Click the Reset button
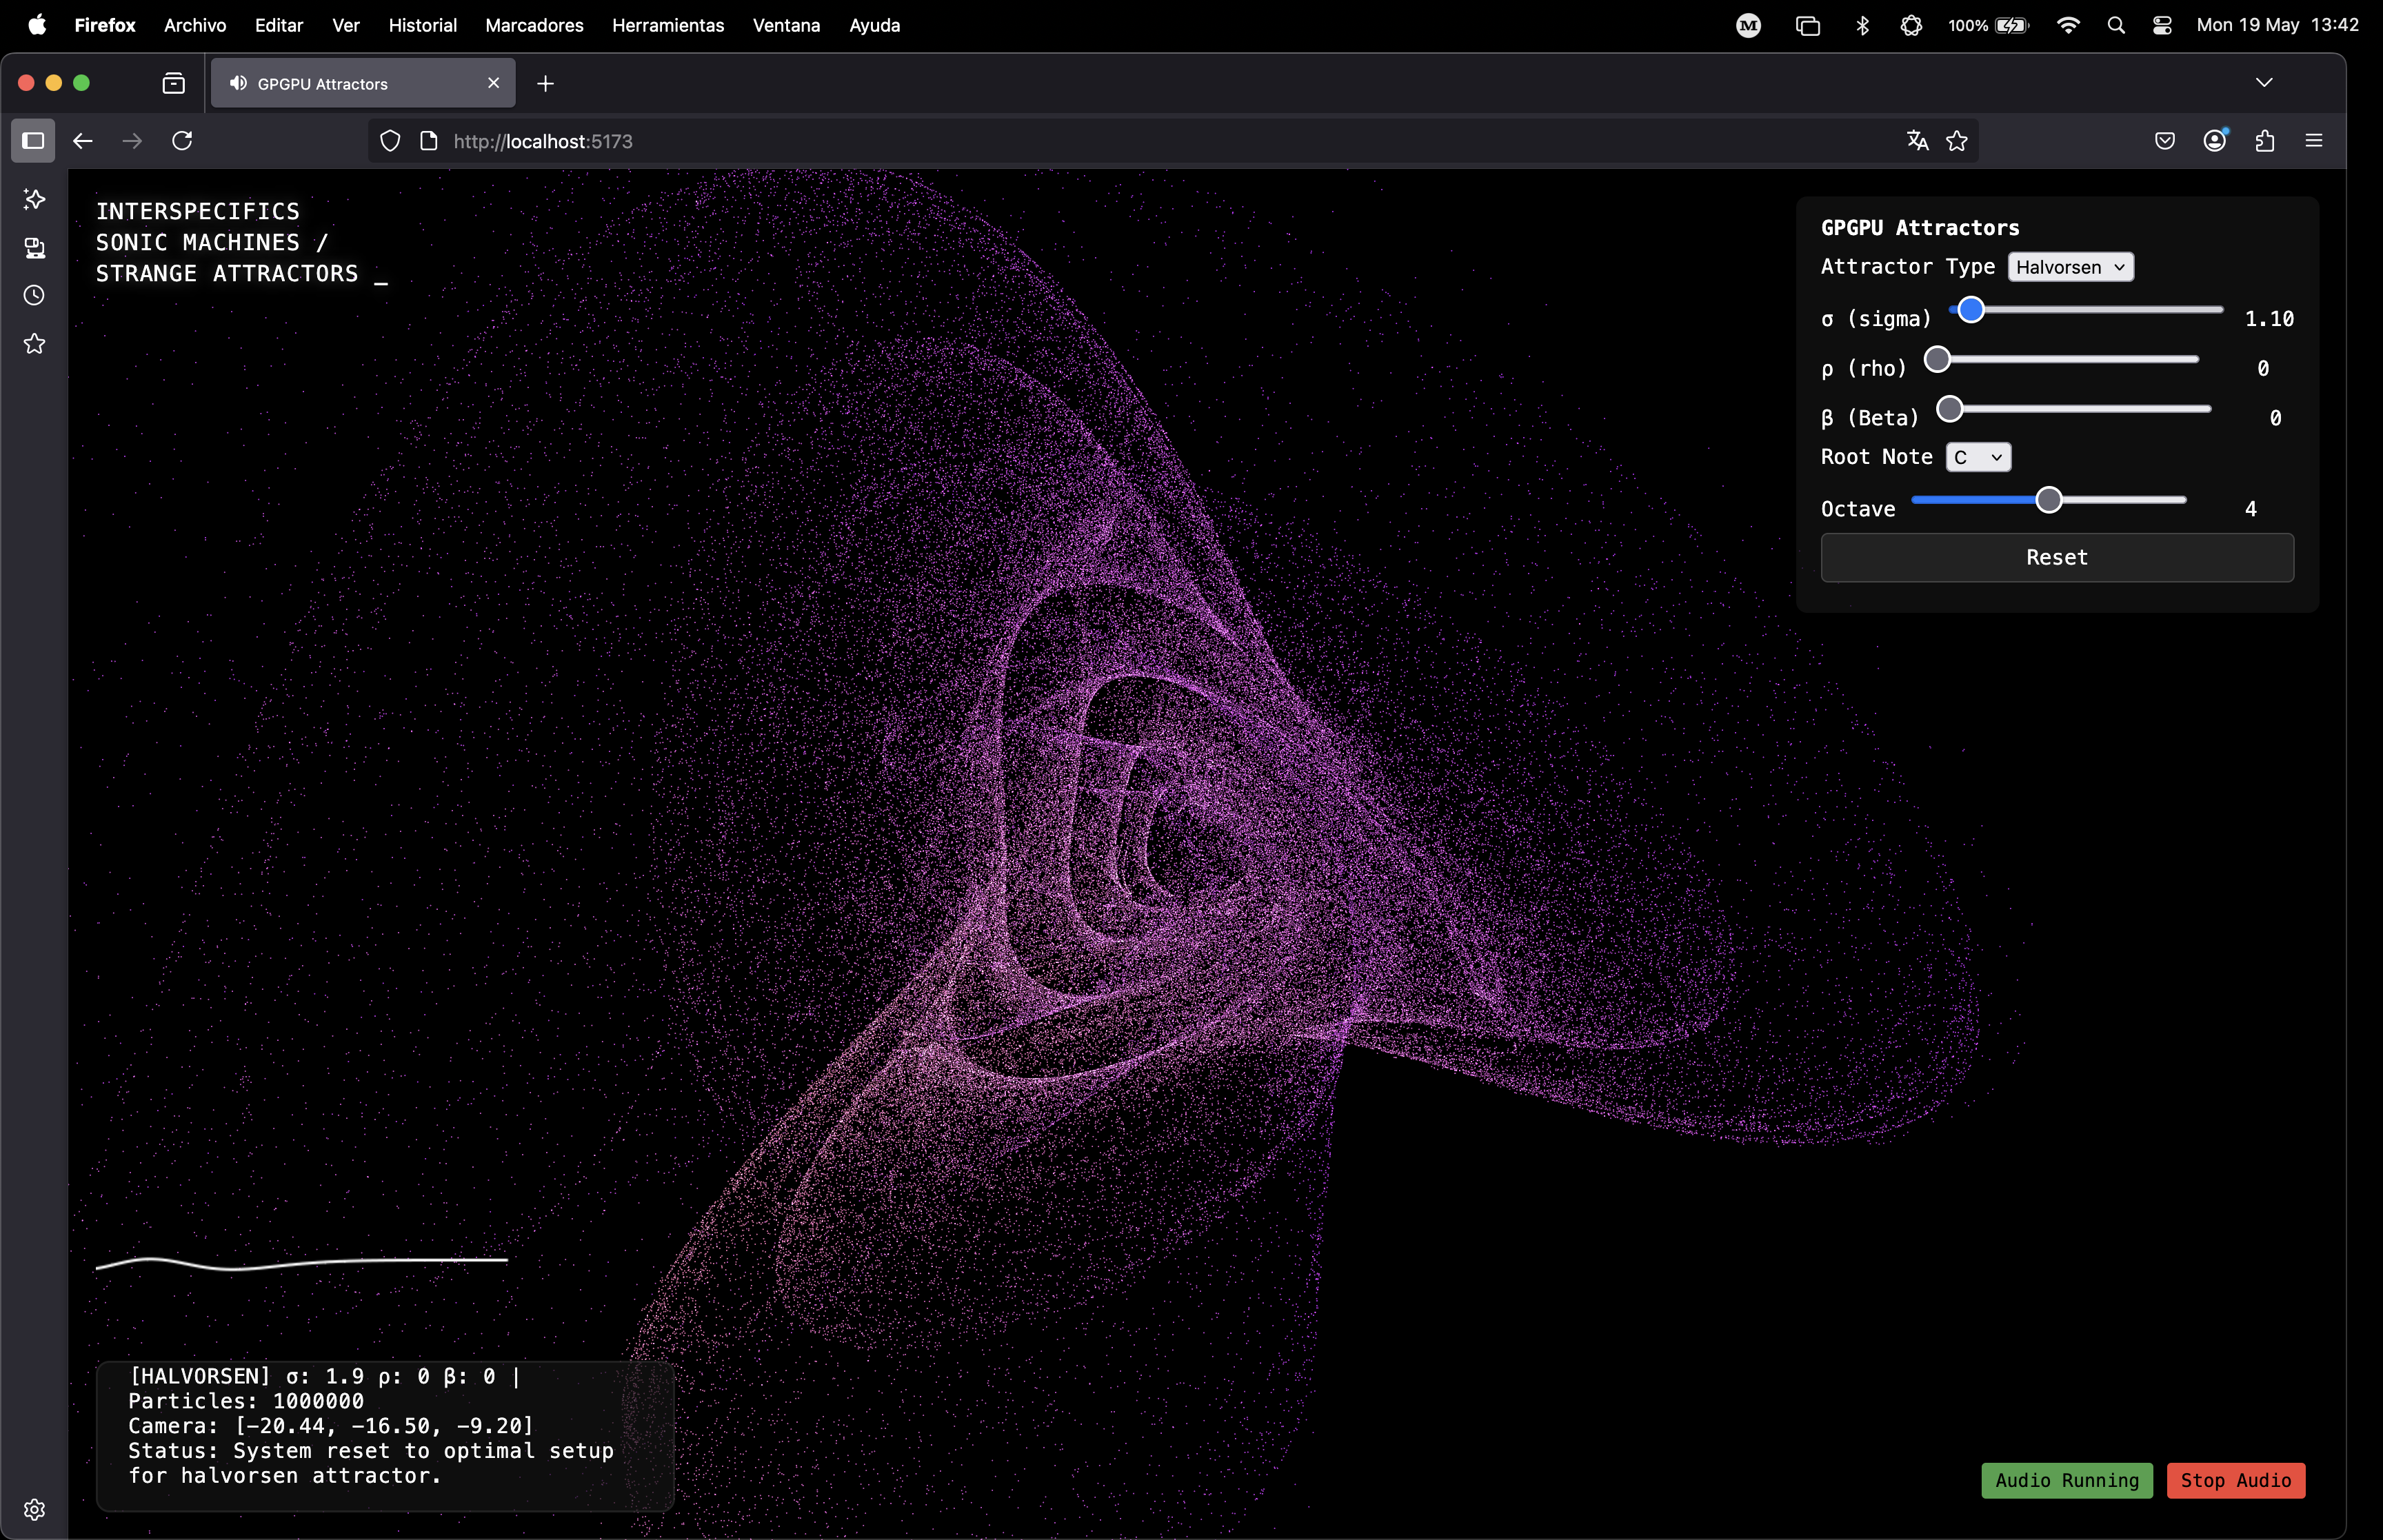Image resolution: width=2383 pixels, height=1540 pixels. [x=2056, y=557]
